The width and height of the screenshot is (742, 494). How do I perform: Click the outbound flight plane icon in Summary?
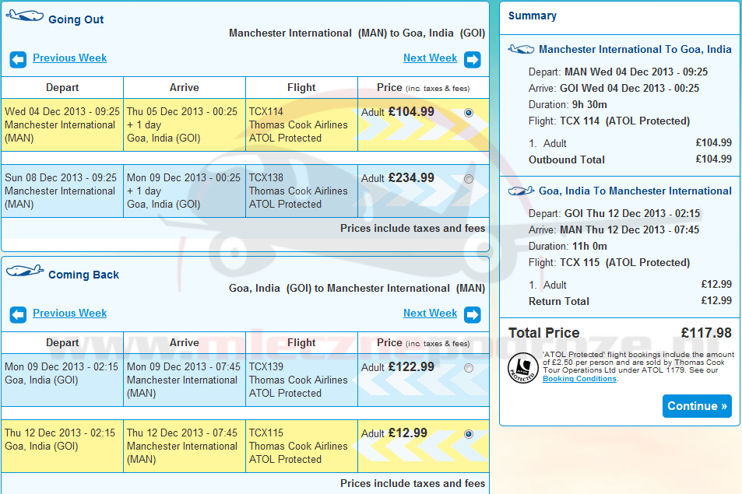[x=521, y=50]
